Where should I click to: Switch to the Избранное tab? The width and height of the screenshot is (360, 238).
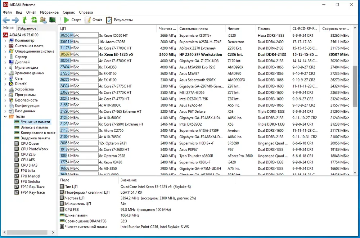click(x=27, y=28)
